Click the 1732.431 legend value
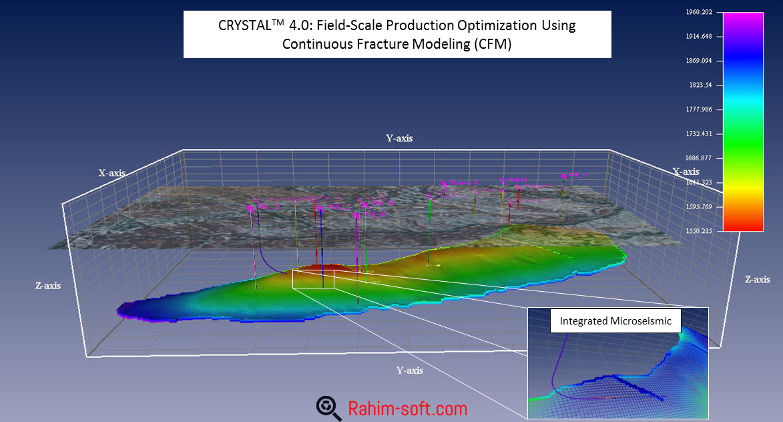783x422 pixels. click(x=699, y=134)
